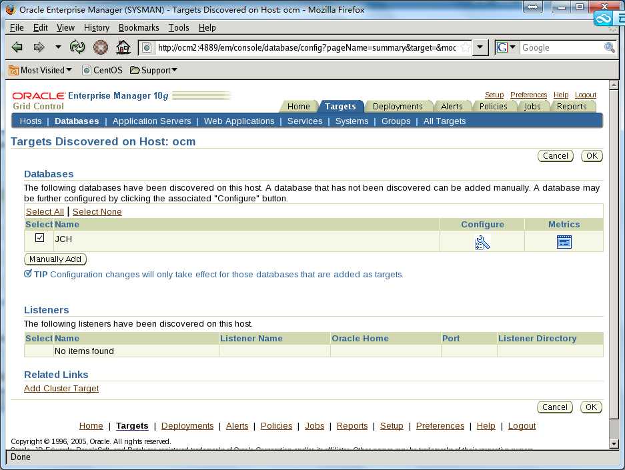Open the search engine selector dropdown
Viewport: 625px width, 470px height.
[507, 47]
